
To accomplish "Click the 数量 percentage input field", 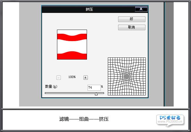I will 94,88.
